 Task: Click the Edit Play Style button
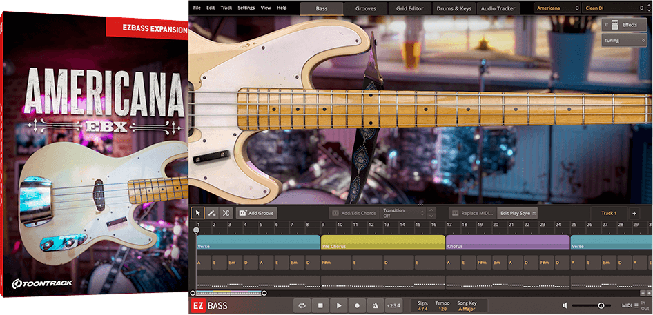(518, 213)
